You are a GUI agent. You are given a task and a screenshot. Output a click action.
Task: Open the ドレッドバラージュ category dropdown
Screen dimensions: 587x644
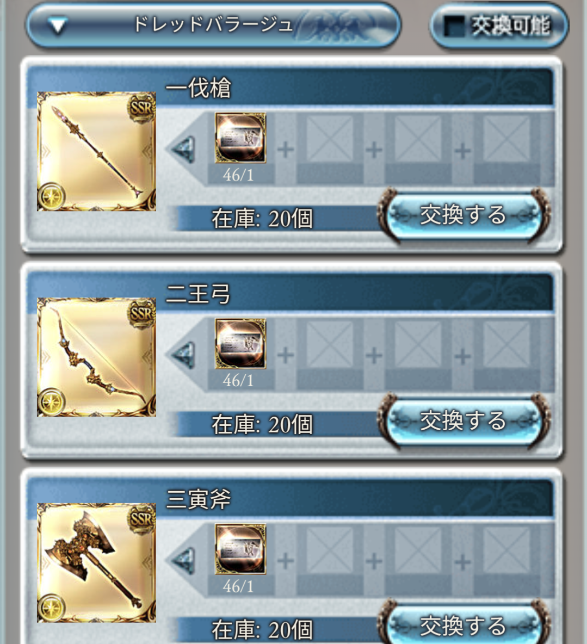(213, 26)
